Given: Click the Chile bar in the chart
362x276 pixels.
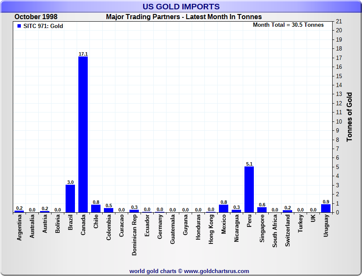Looking at the screenshot, I should (x=96, y=208).
